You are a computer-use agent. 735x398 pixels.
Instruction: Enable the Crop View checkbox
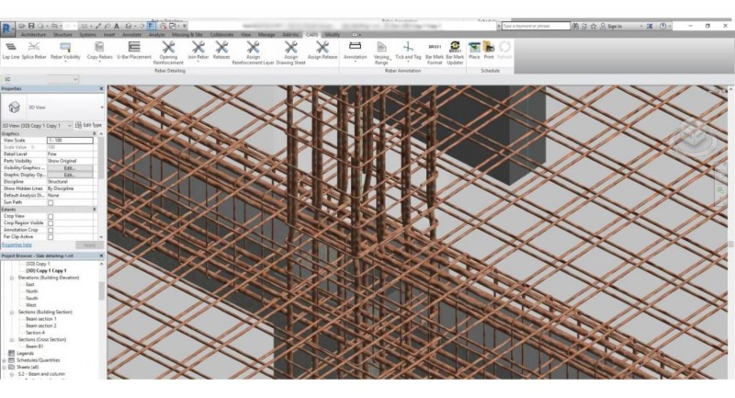(x=51, y=217)
